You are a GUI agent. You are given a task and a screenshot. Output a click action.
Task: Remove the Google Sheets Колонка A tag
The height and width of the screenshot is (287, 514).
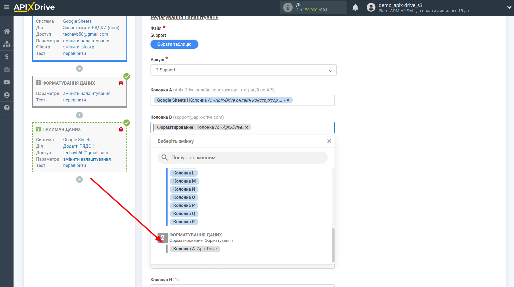pyautogui.click(x=288, y=100)
